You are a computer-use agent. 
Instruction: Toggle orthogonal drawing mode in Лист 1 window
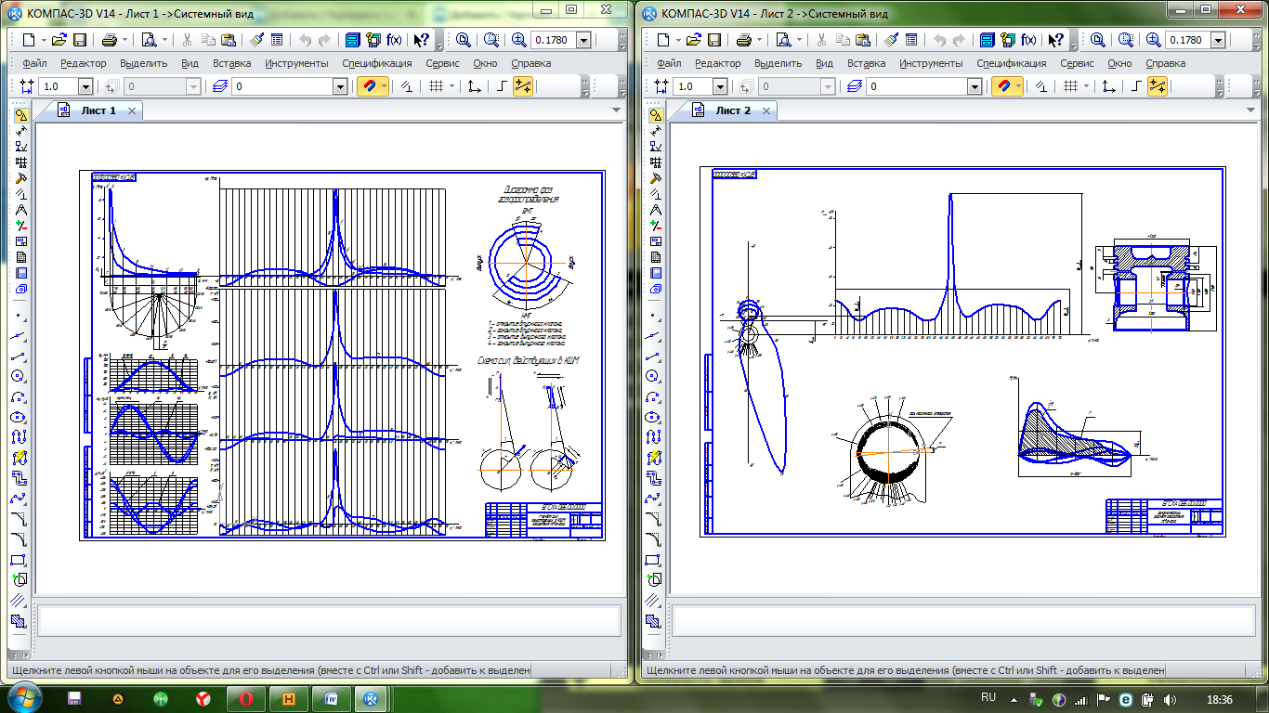tap(502, 85)
